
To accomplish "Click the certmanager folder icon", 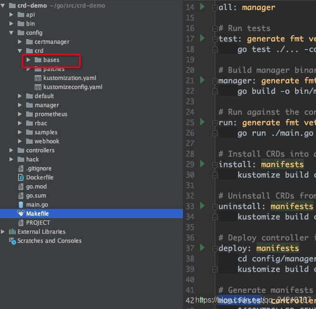I will pyautogui.click(x=29, y=41).
